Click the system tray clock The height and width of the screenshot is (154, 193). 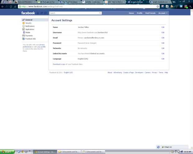click(x=187, y=152)
